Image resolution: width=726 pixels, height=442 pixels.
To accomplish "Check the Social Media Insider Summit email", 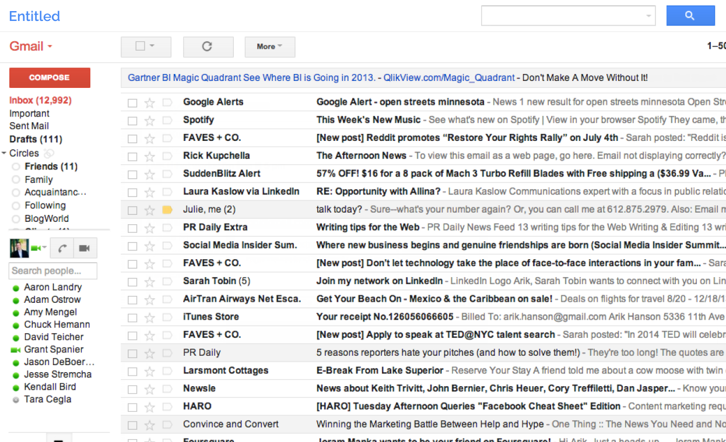I will (132, 246).
